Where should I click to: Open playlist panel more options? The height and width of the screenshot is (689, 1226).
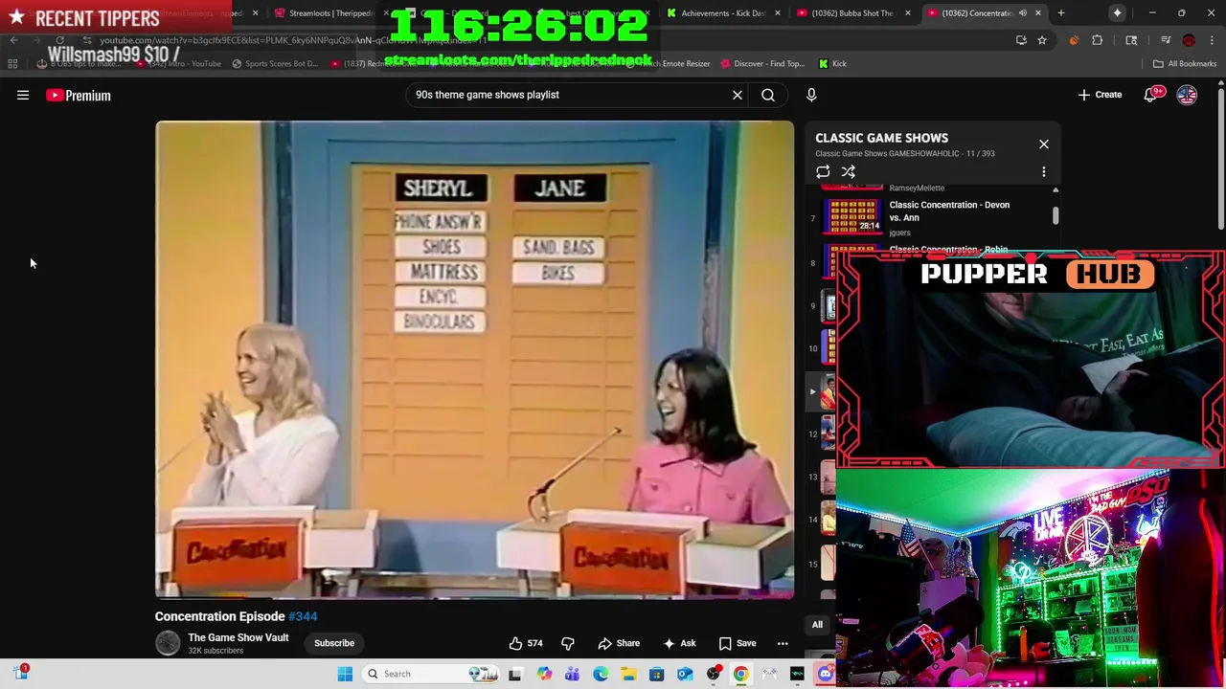pos(1044,171)
